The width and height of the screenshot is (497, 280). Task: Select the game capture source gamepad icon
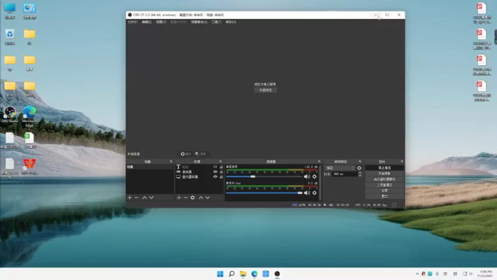178,172
